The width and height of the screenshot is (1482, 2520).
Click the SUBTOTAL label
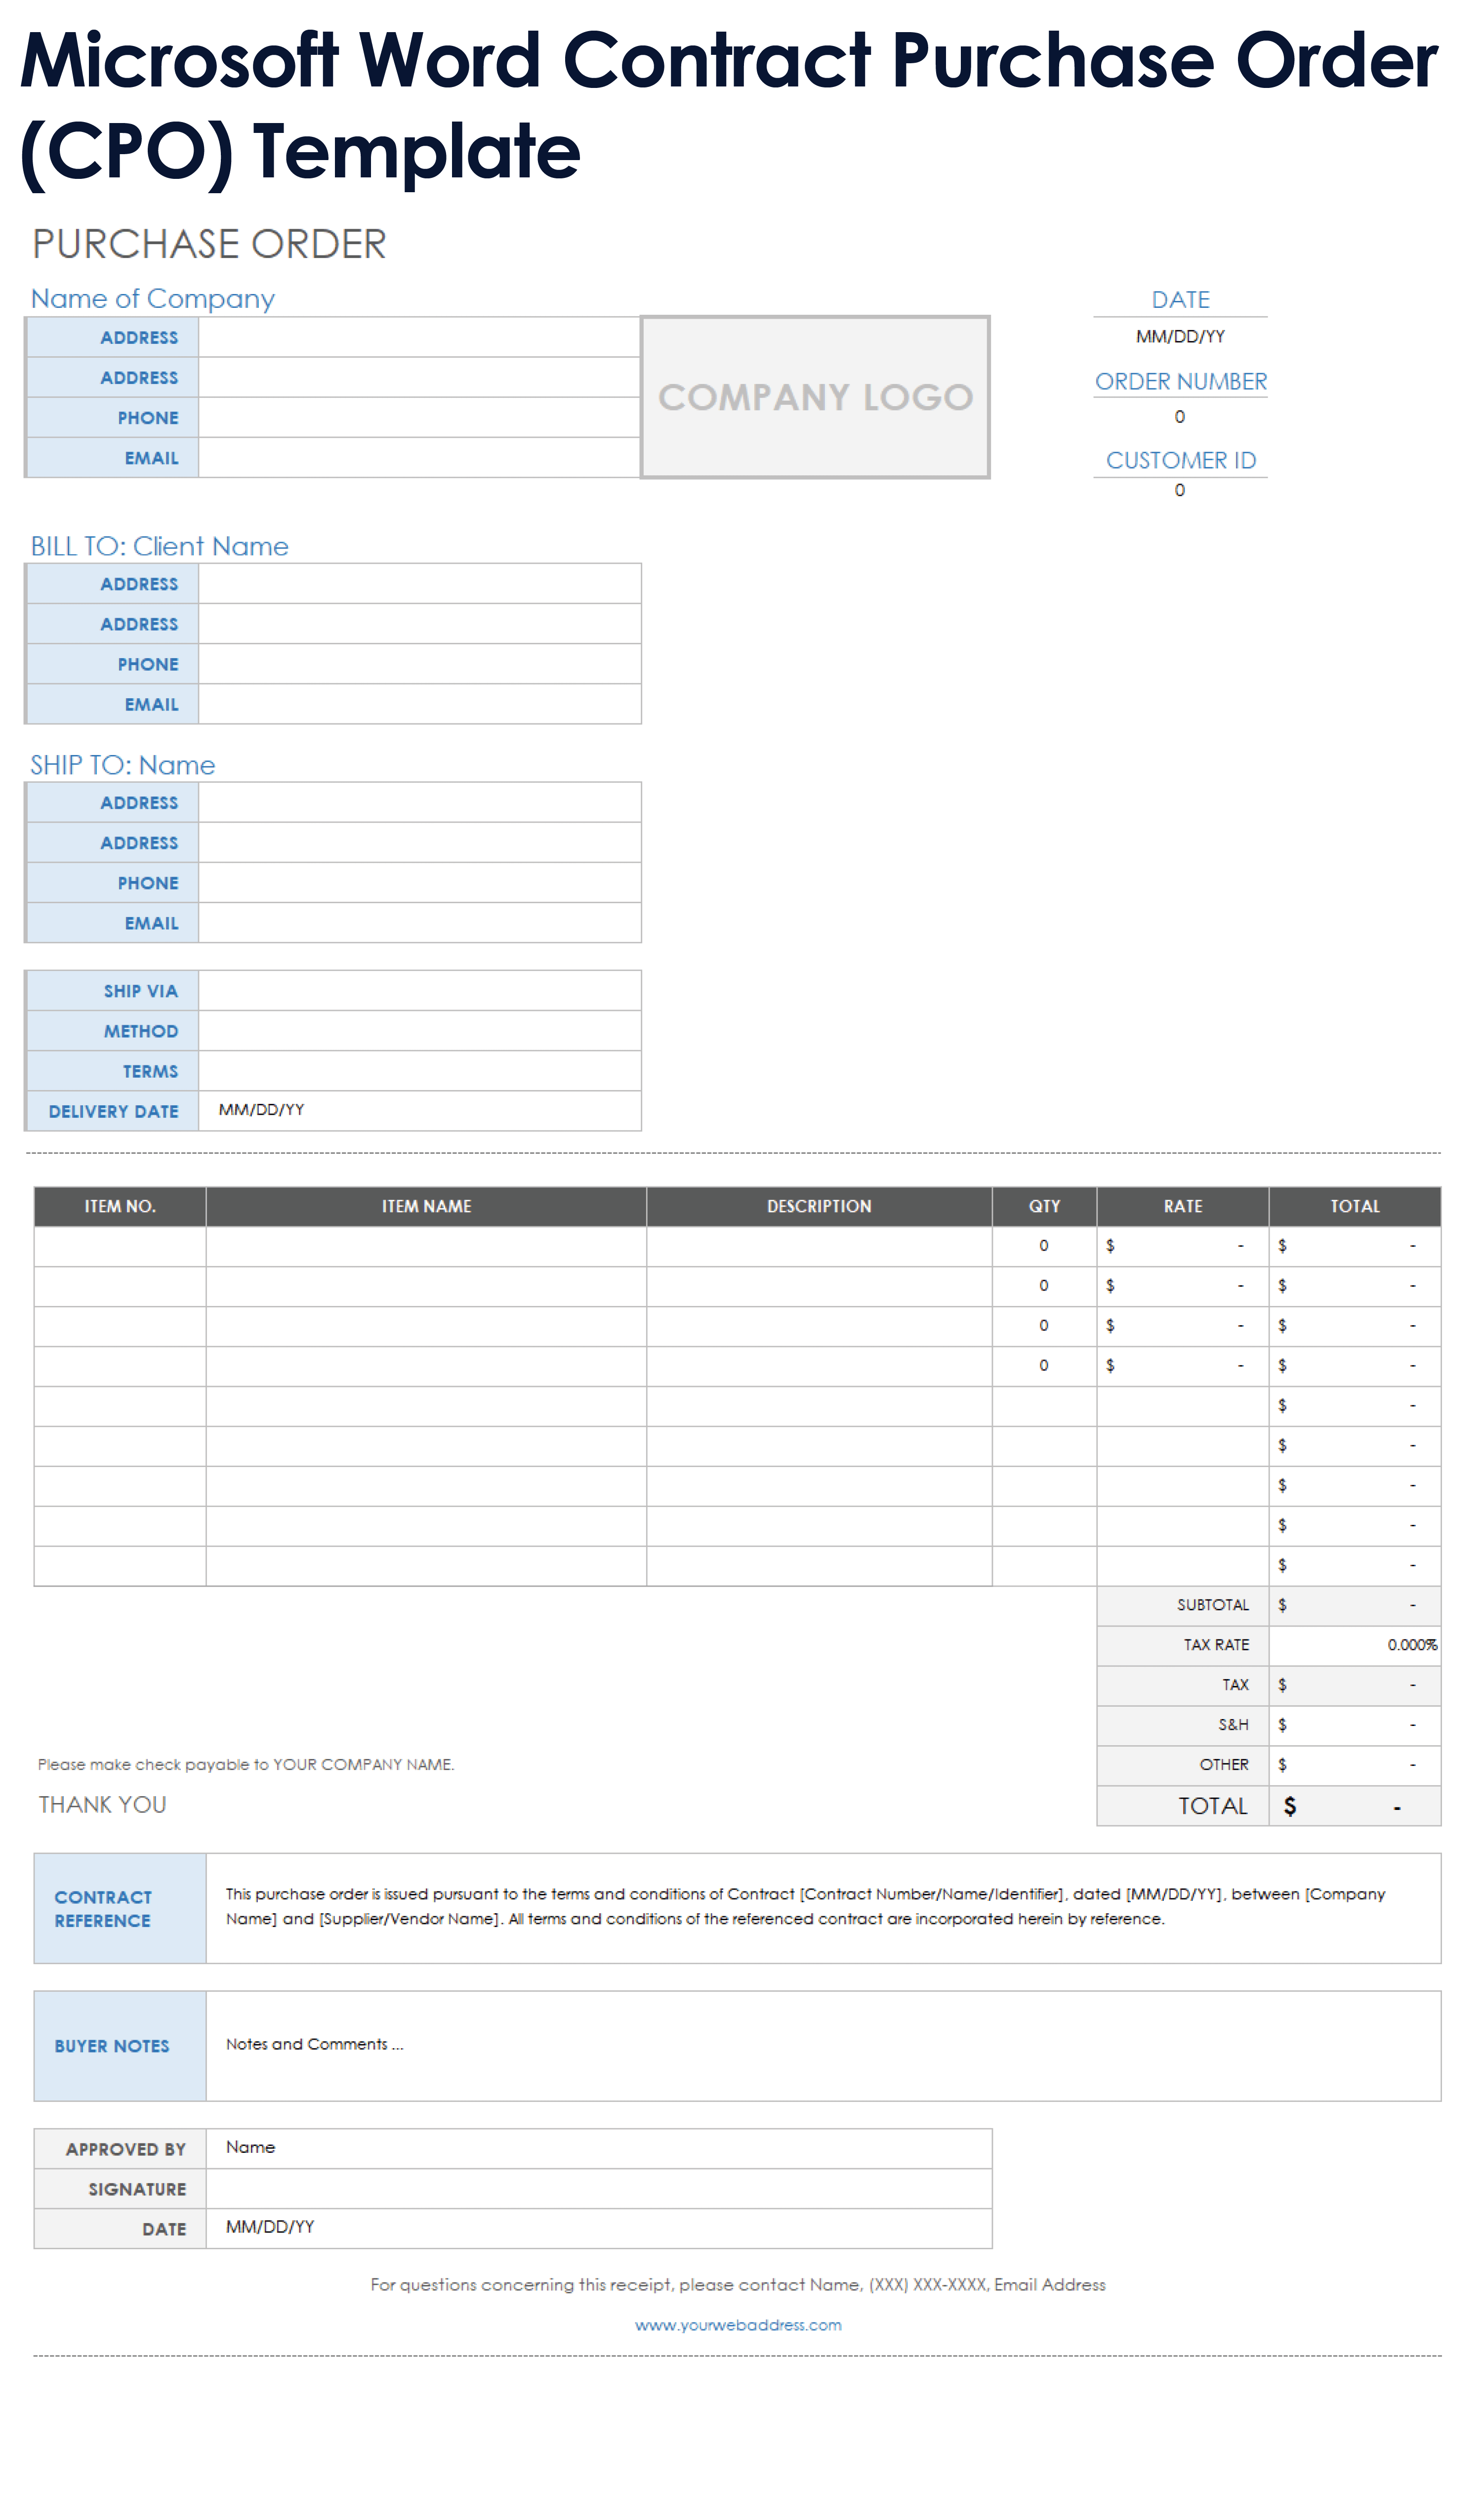1212,1605
